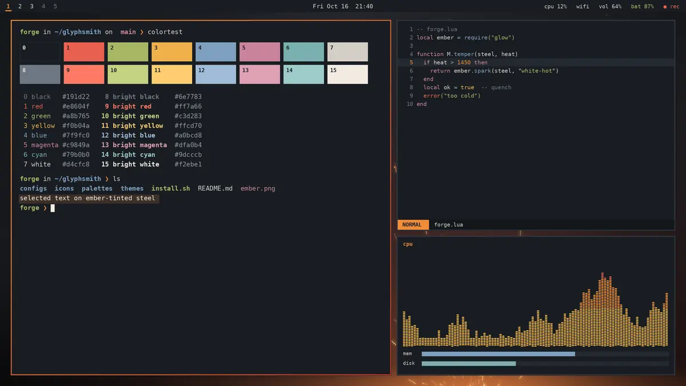This screenshot has height=386, width=686.
Task: Click the main branch name in prompt
Action: coord(128,32)
